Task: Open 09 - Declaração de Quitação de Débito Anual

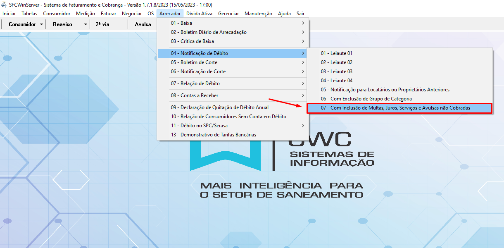Action: pos(220,107)
